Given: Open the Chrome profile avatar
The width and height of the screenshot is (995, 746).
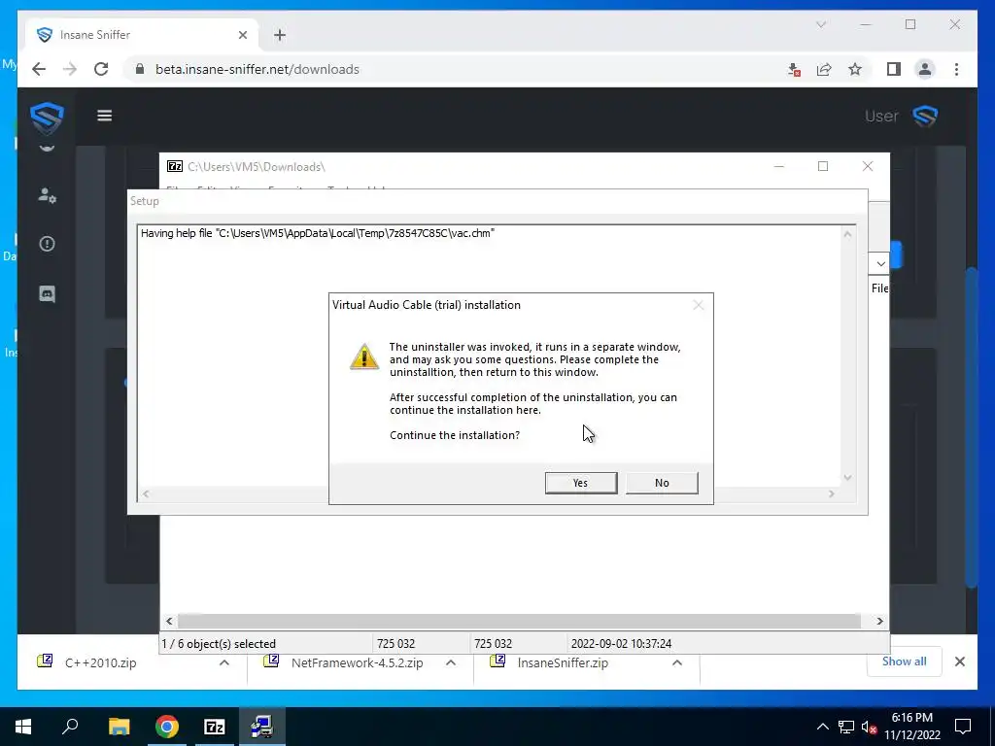Looking at the screenshot, I should coord(925,69).
